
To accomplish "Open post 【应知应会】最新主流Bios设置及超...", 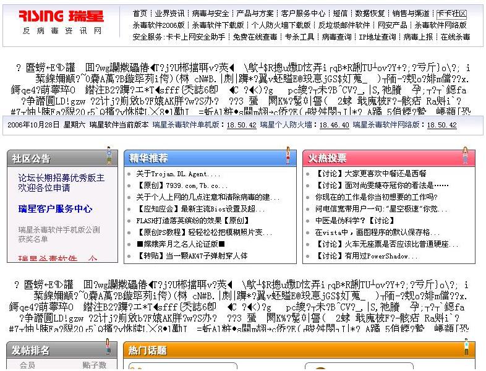I will [x=200, y=209].
